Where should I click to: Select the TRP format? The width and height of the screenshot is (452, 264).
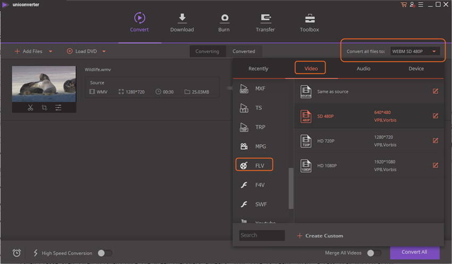pos(261,127)
